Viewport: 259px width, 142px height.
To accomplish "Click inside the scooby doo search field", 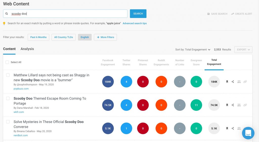I will (65, 14).
